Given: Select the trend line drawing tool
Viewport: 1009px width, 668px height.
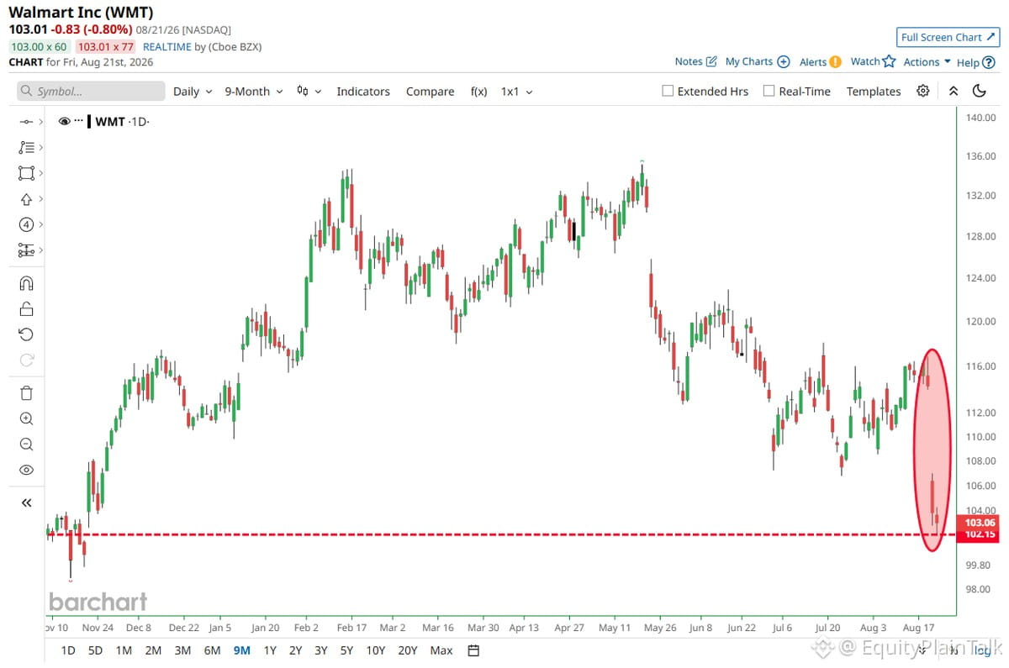Looking at the screenshot, I should (25, 122).
